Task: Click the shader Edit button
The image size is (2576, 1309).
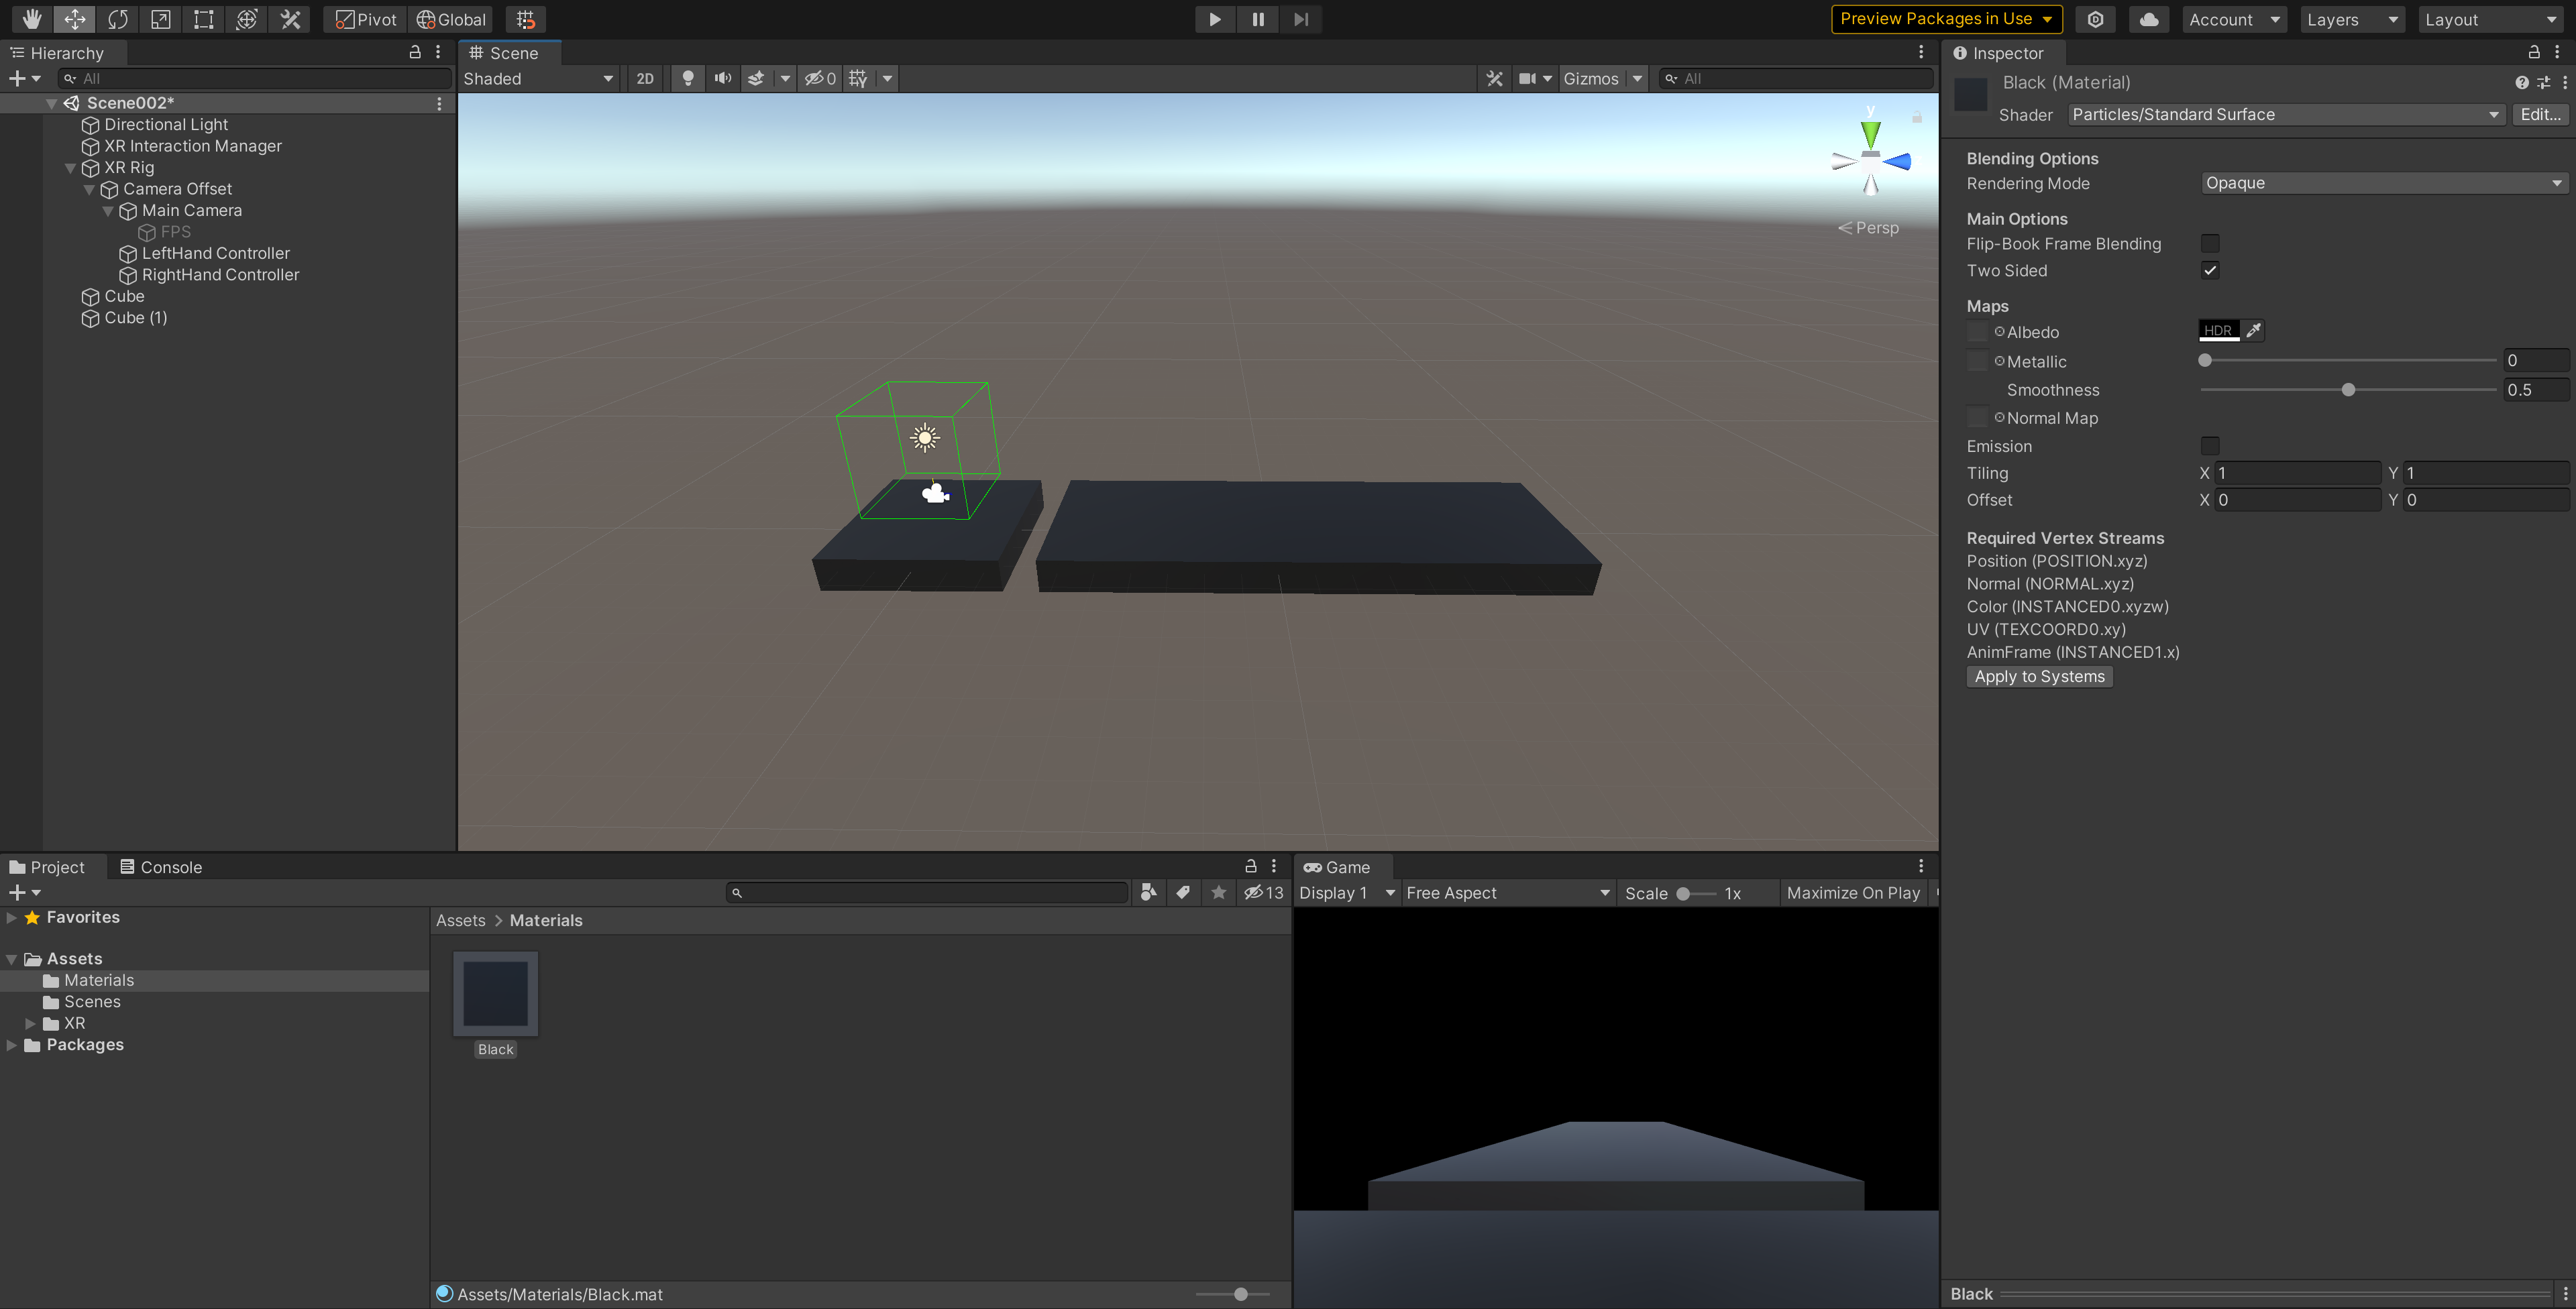Action: [x=2539, y=114]
